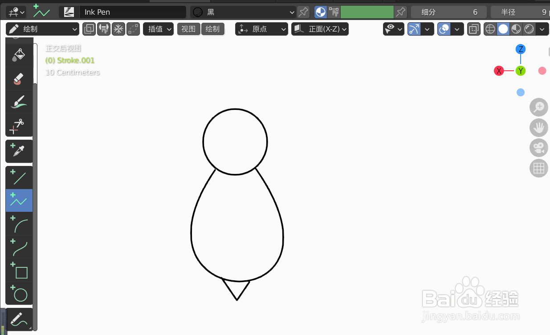Screen dimensions: 550x335
Task: Click the green Y axis gizmo
Action: tap(520, 71)
